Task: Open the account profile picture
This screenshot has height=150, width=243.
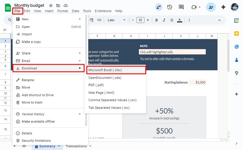Action: 234,7
